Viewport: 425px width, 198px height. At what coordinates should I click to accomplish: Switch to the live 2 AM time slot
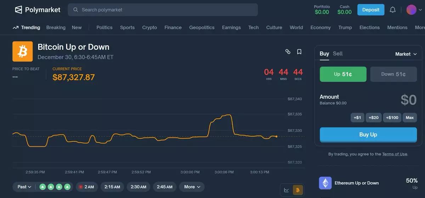[87, 187]
